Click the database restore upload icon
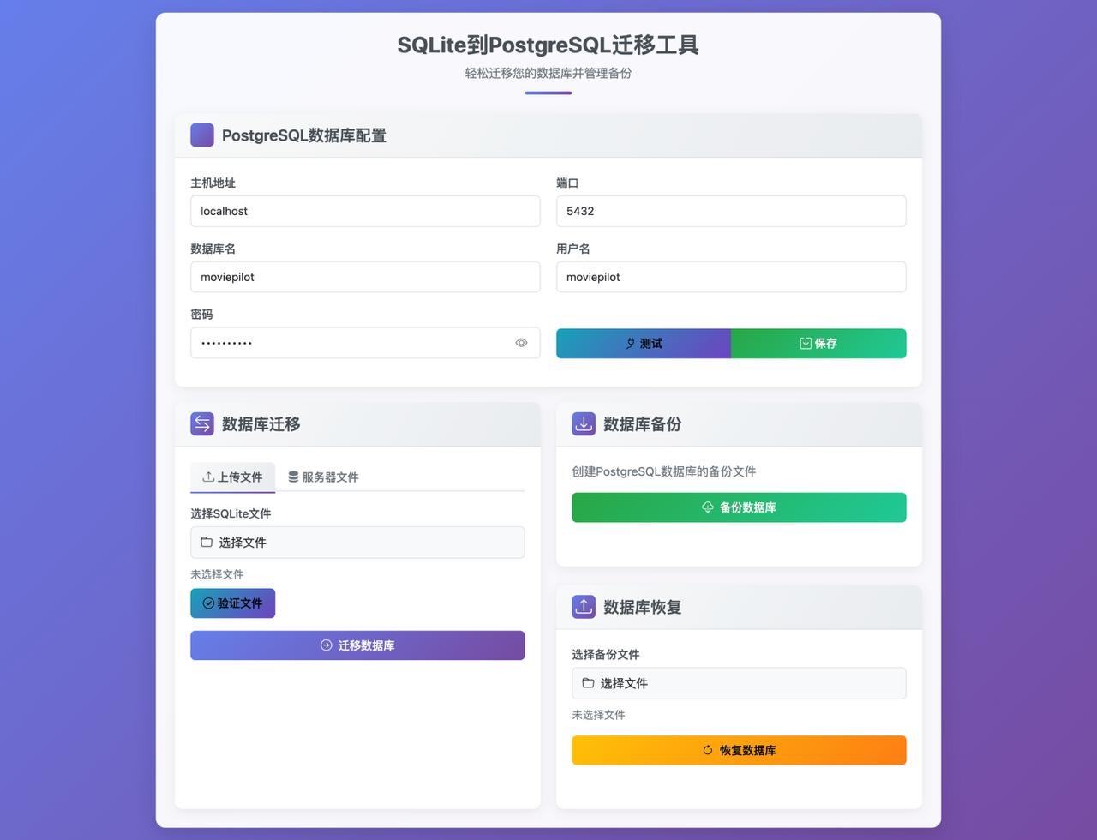This screenshot has width=1097, height=840. coord(584,607)
